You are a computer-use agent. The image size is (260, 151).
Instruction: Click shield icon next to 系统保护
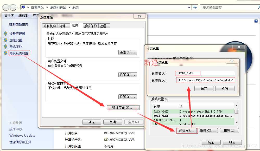tap(5, 47)
